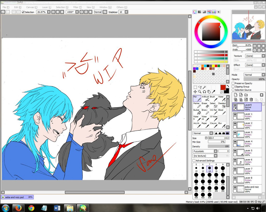Hide the aoba and noiz layer

click(235, 187)
